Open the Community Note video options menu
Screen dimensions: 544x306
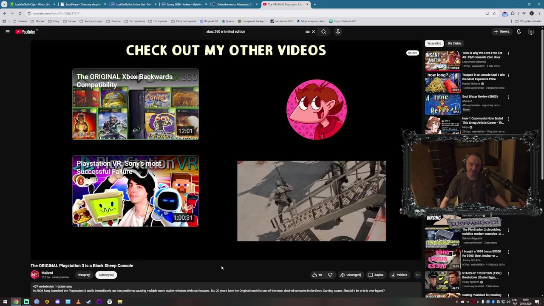(508, 119)
